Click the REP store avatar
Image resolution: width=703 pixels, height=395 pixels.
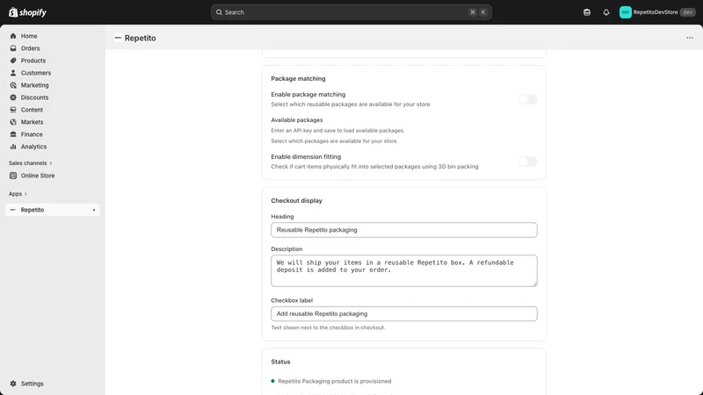(x=626, y=12)
